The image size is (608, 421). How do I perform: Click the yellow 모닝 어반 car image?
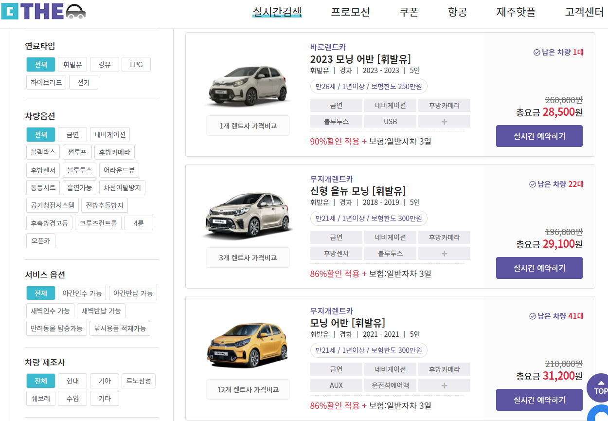[248, 346]
